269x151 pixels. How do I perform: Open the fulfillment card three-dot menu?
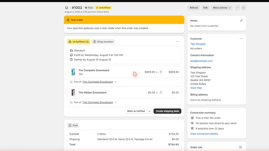click(178, 42)
